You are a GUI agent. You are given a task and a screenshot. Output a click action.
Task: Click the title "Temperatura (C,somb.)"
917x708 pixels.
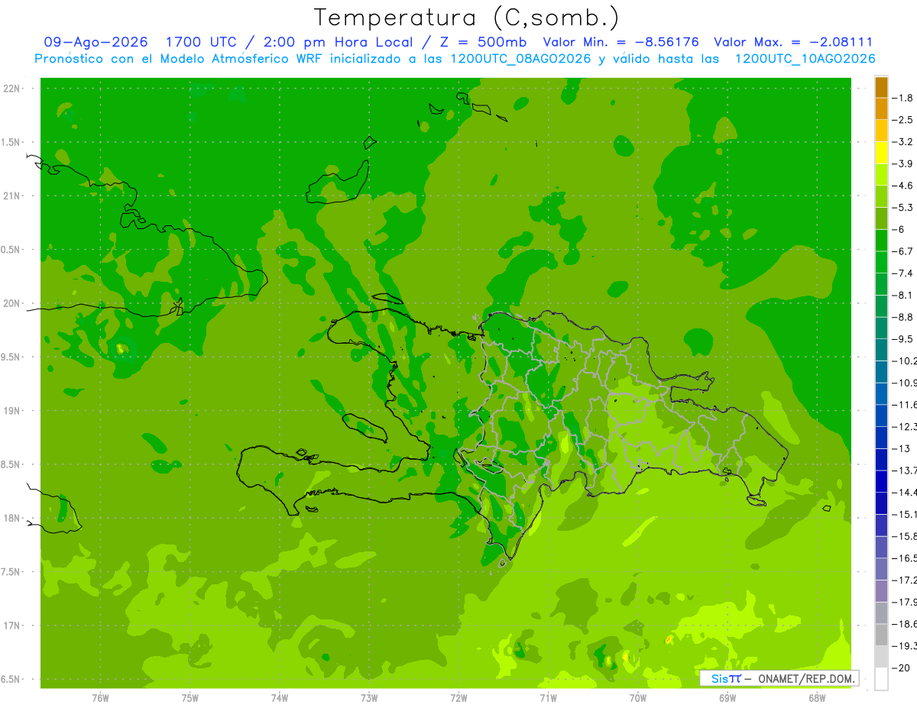pyautogui.click(x=467, y=18)
